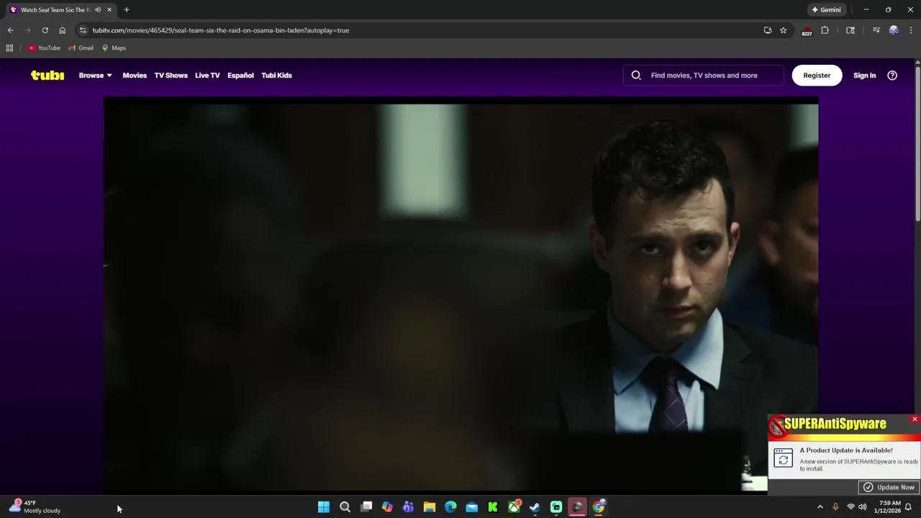The width and height of the screenshot is (921, 518).
Task: Open the Google Lens search icon
Action: coord(850,30)
